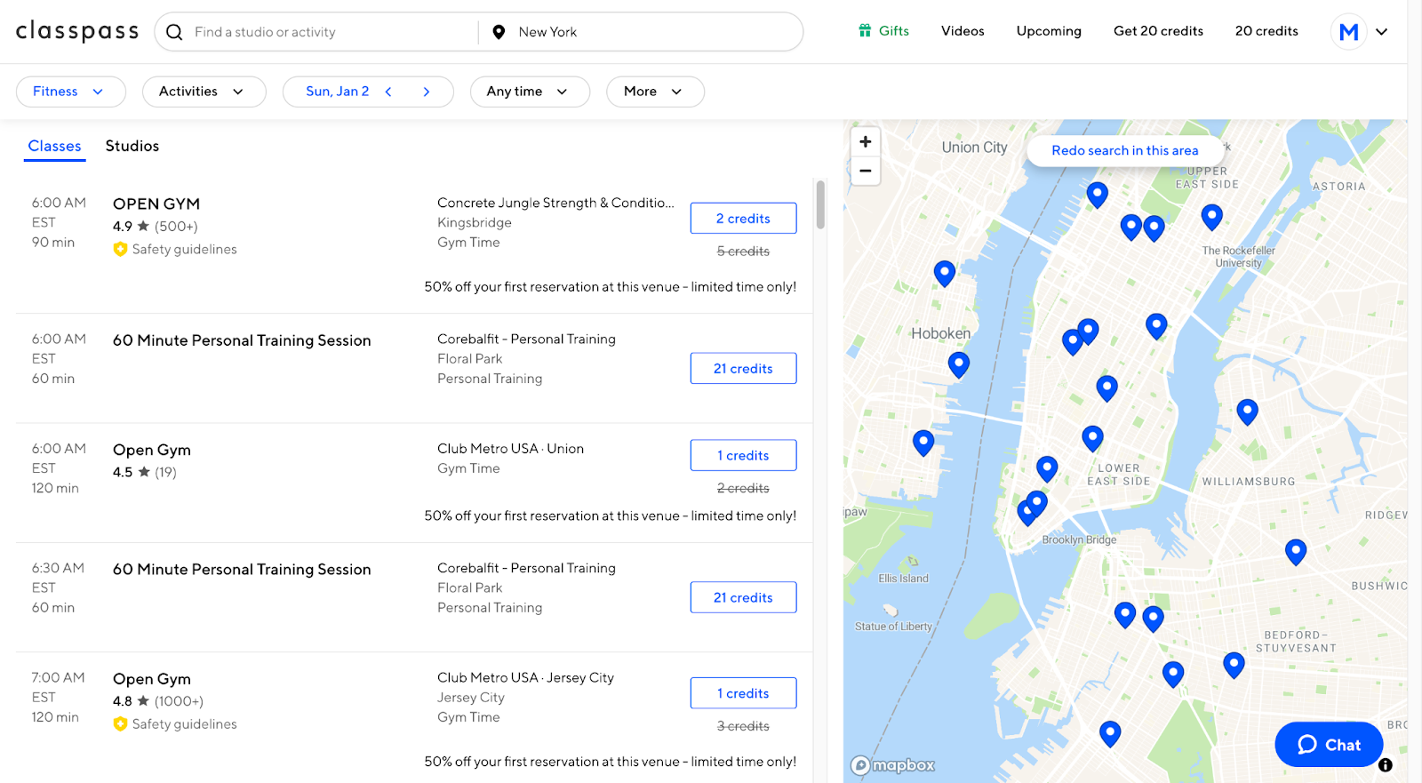Open the Upcoming menu item
Image resolution: width=1422 pixels, height=783 pixels.
(x=1049, y=31)
